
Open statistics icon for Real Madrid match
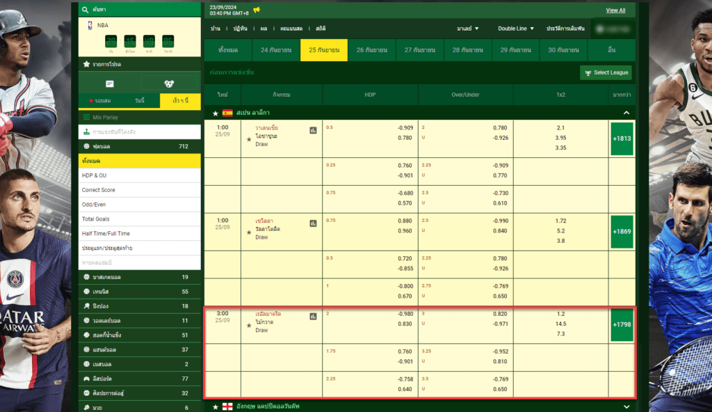tap(314, 317)
